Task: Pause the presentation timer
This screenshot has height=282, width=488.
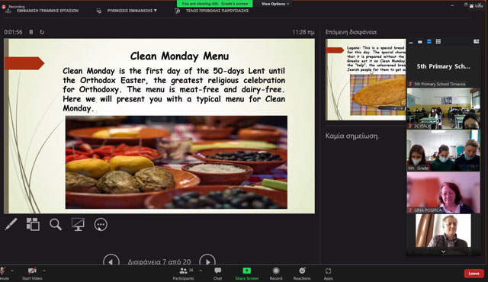Action: (31, 32)
